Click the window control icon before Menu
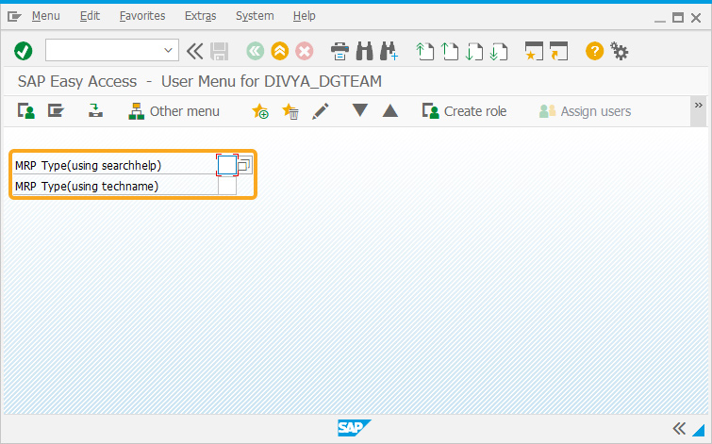 [x=14, y=17]
